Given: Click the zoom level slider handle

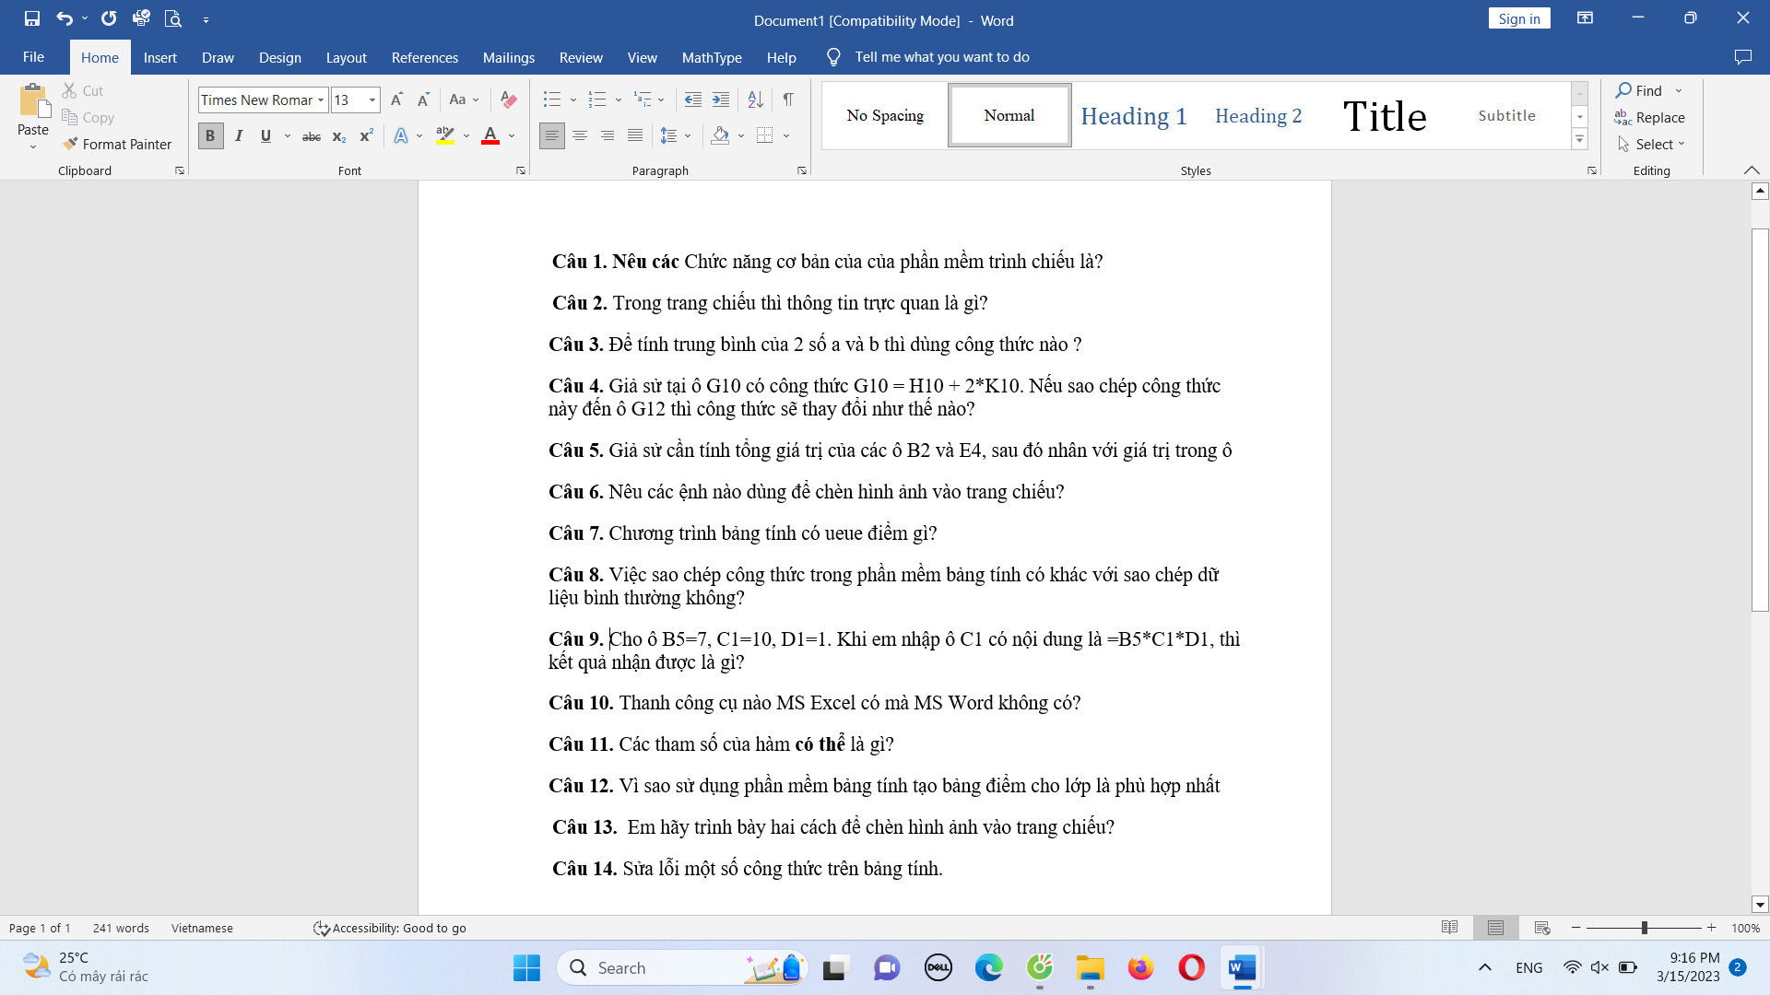Looking at the screenshot, I should [1644, 928].
